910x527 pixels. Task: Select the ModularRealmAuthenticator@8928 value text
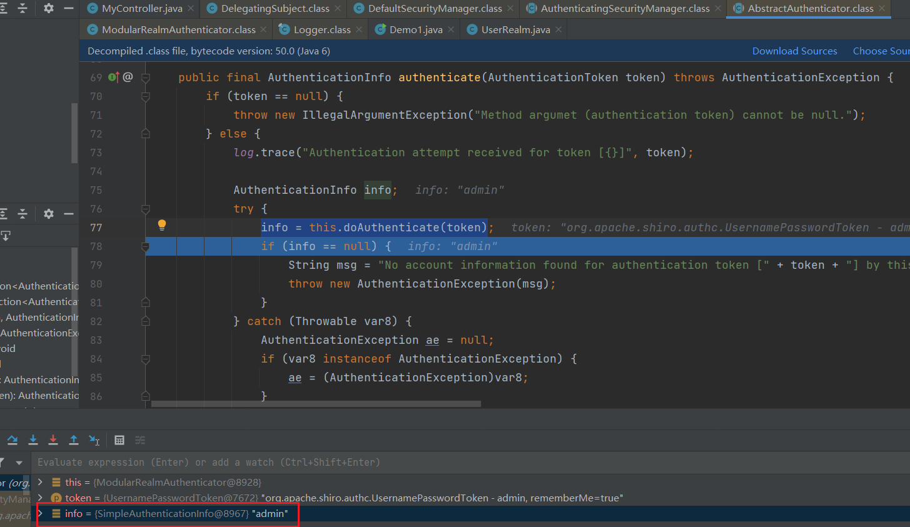pos(177,482)
